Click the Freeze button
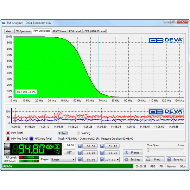This screenshot has width=190, height=190. (x=133, y=152)
